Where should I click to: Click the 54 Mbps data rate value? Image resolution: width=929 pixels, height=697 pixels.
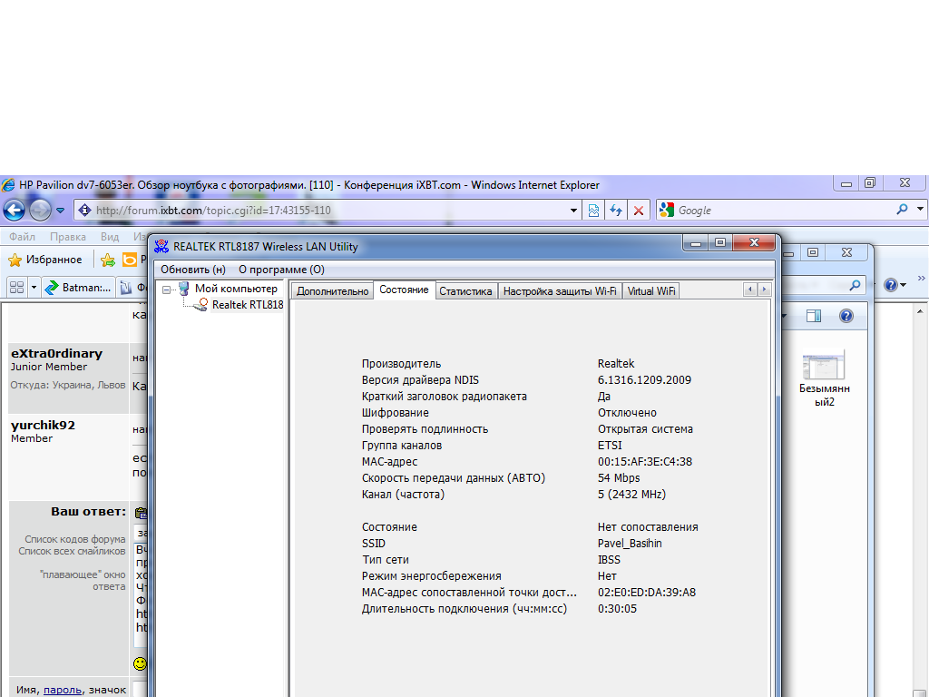point(619,477)
